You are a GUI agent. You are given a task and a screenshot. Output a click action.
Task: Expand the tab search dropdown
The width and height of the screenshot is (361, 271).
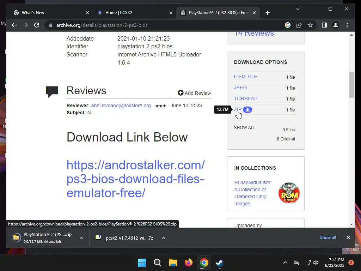tap(298, 9)
